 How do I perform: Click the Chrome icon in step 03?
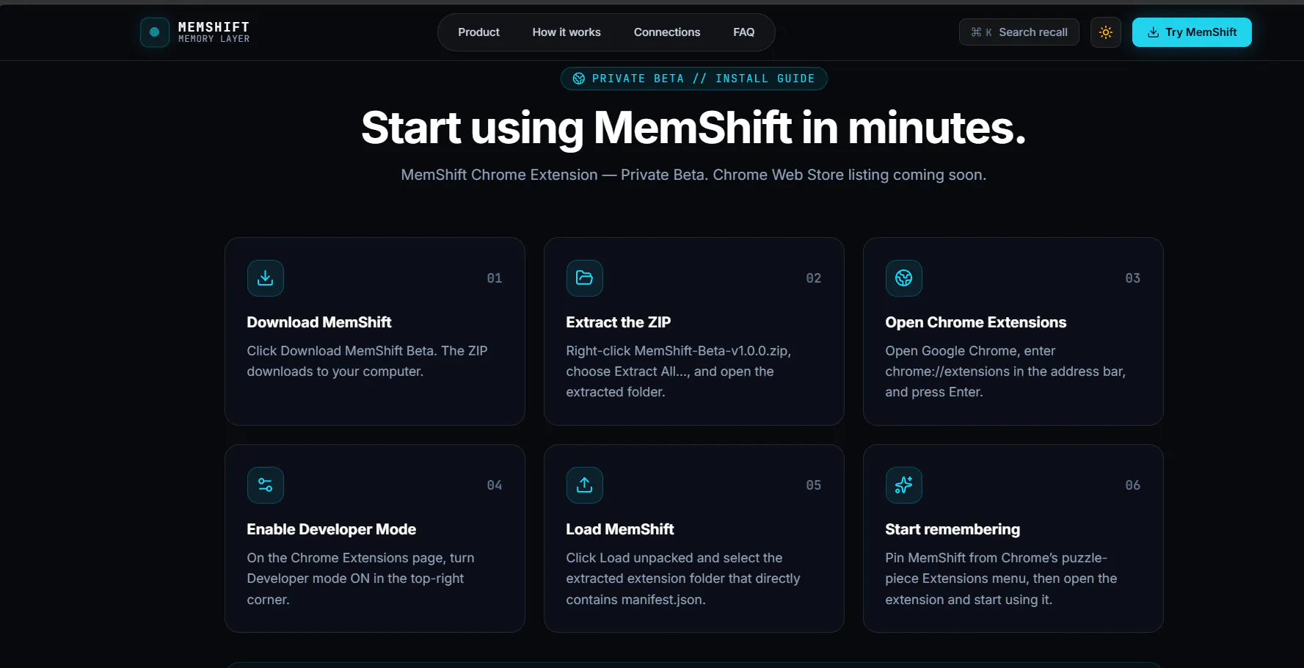click(x=904, y=278)
